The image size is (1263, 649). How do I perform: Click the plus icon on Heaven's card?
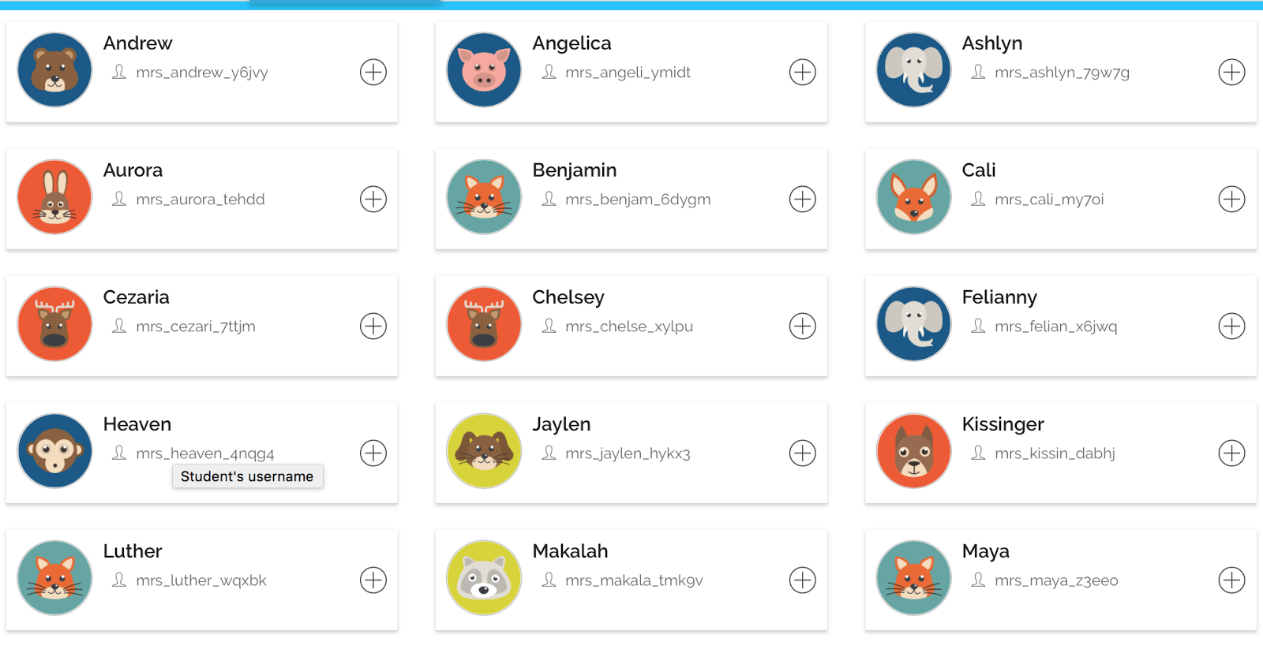point(373,453)
